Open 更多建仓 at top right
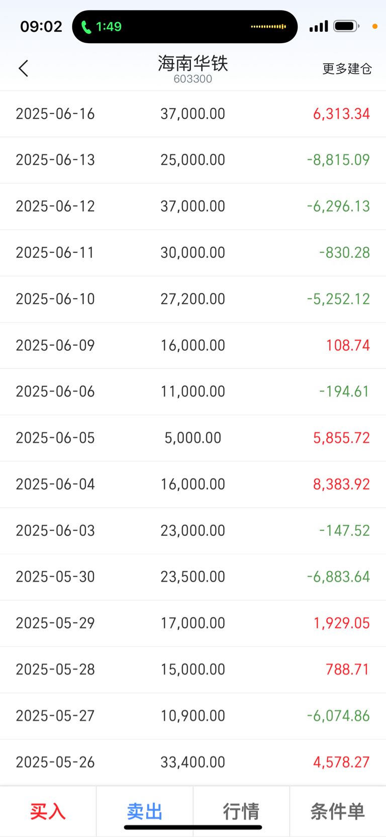Screen dimensions: 386x837 point(347,69)
